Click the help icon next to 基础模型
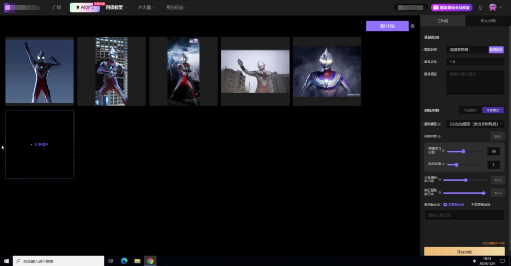 [x=439, y=124]
